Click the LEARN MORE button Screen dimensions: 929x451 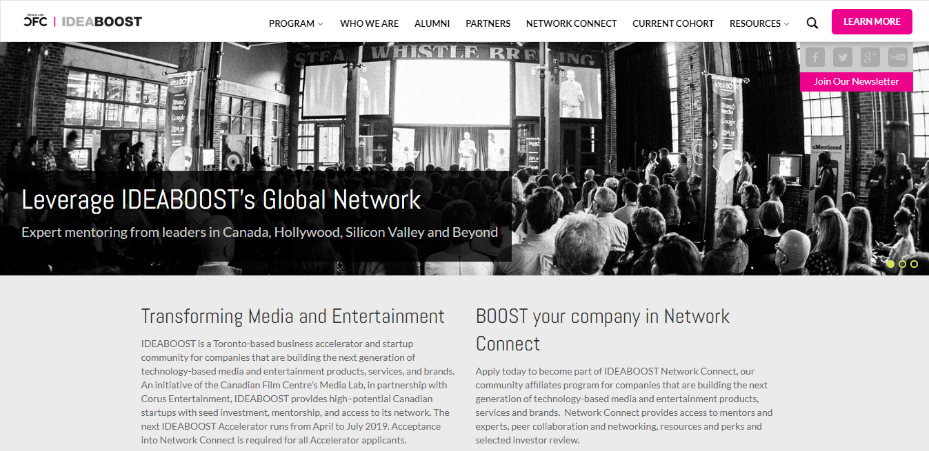[x=872, y=21]
